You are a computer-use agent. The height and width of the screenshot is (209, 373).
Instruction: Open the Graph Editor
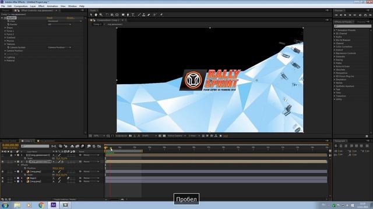pos(99,146)
